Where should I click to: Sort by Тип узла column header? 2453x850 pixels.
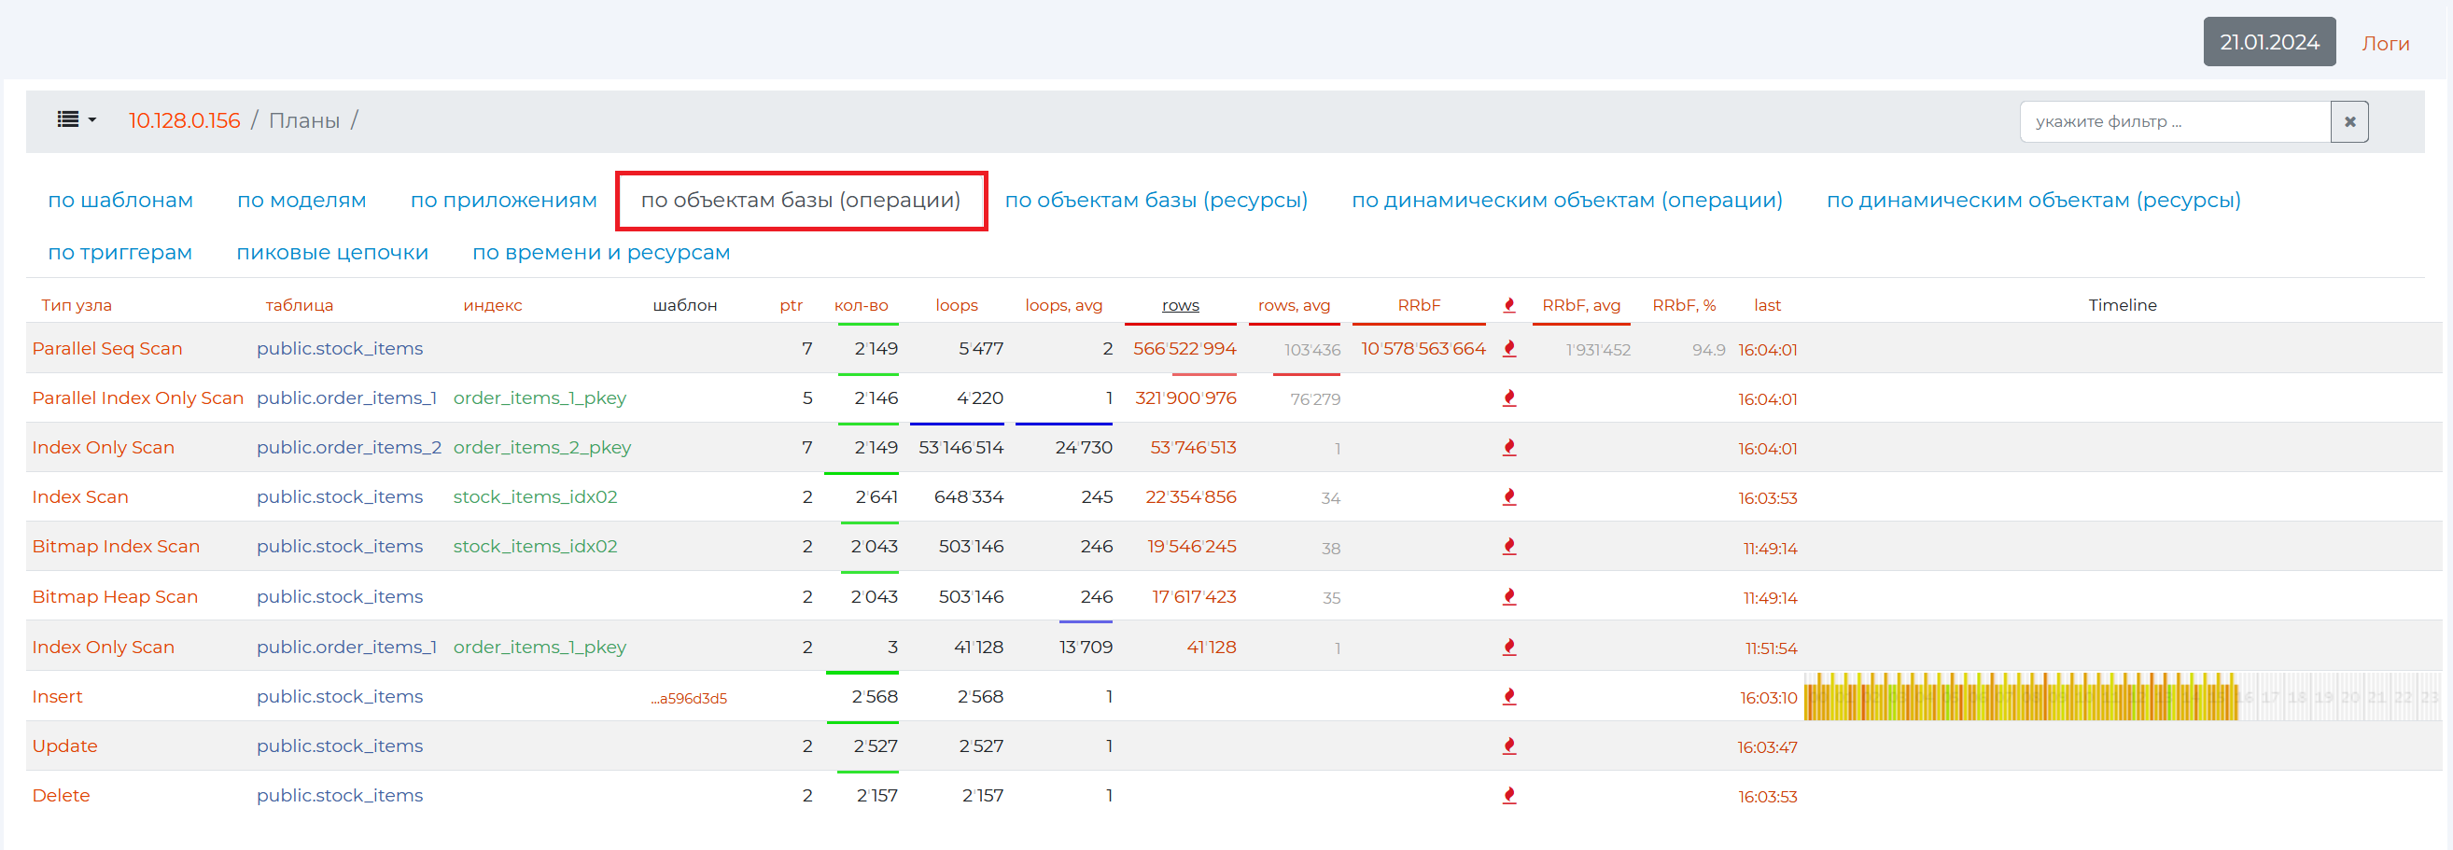tap(77, 305)
